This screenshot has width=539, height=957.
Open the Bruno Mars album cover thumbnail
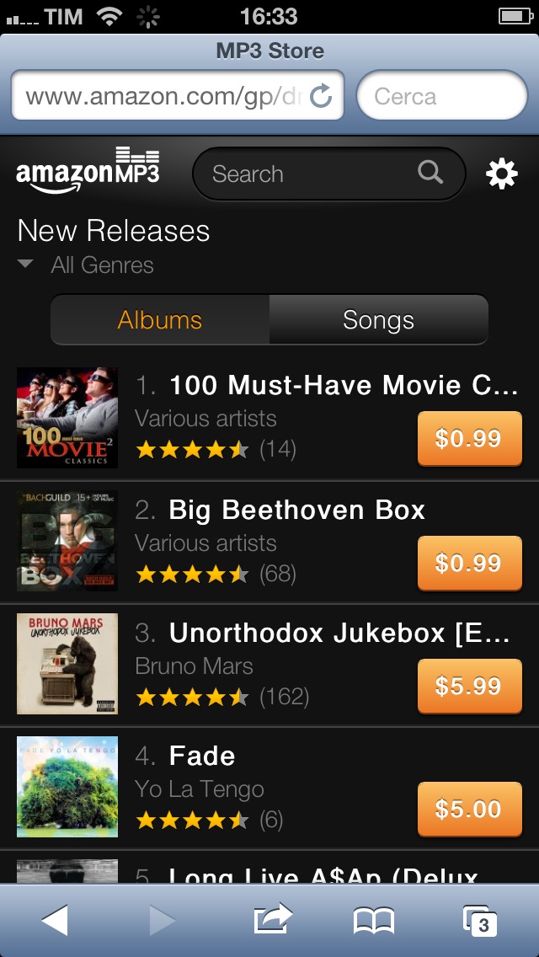[x=67, y=664]
